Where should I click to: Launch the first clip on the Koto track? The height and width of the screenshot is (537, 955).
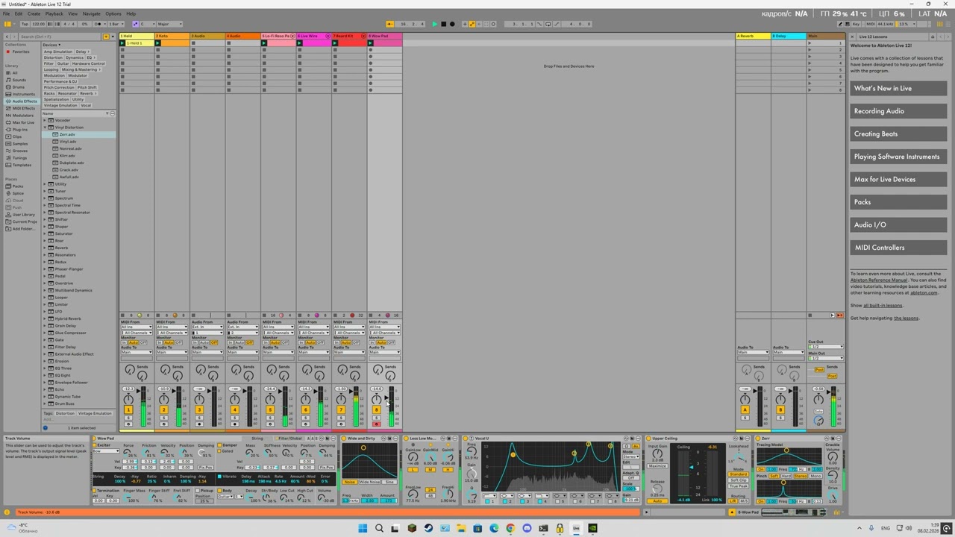(x=158, y=43)
